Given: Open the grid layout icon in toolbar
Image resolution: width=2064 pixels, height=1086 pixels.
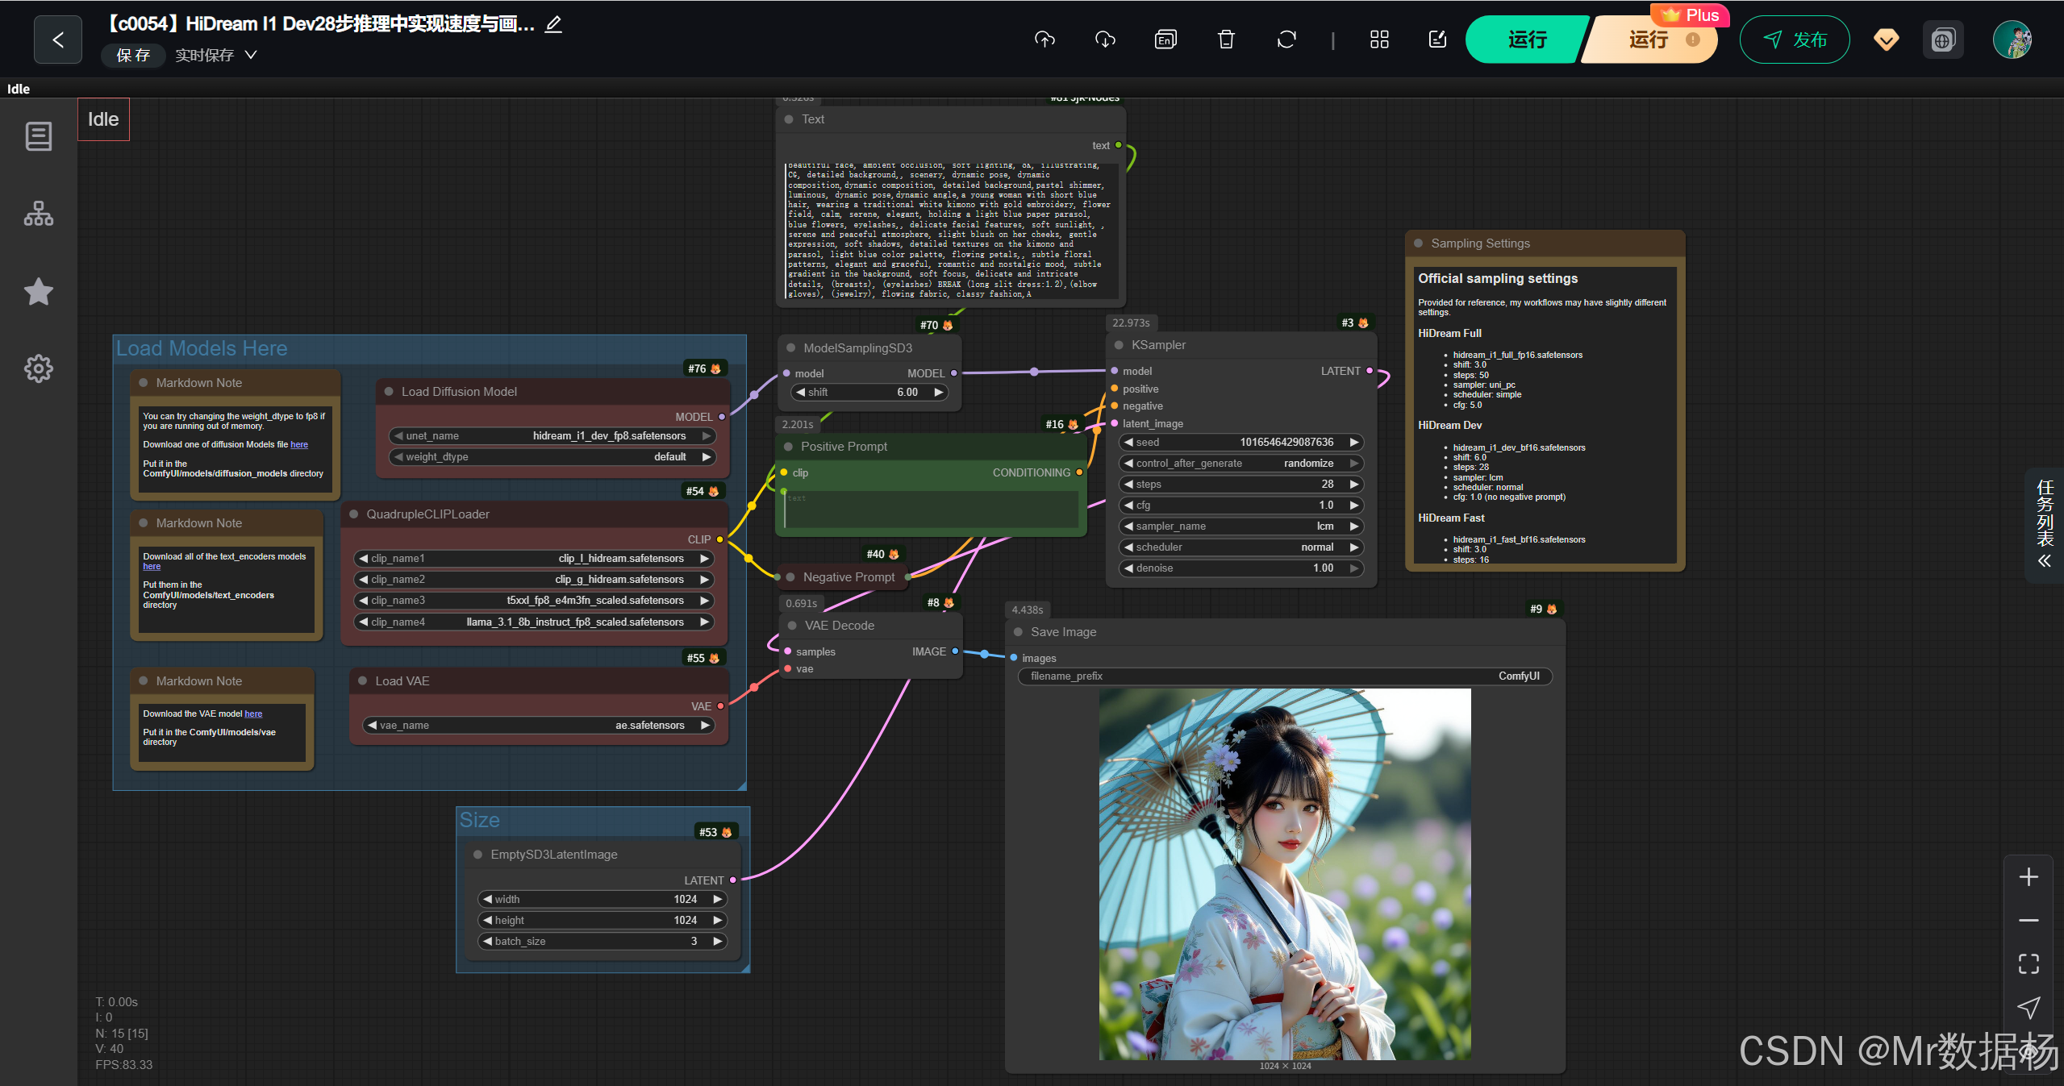Looking at the screenshot, I should pyautogui.click(x=1379, y=40).
